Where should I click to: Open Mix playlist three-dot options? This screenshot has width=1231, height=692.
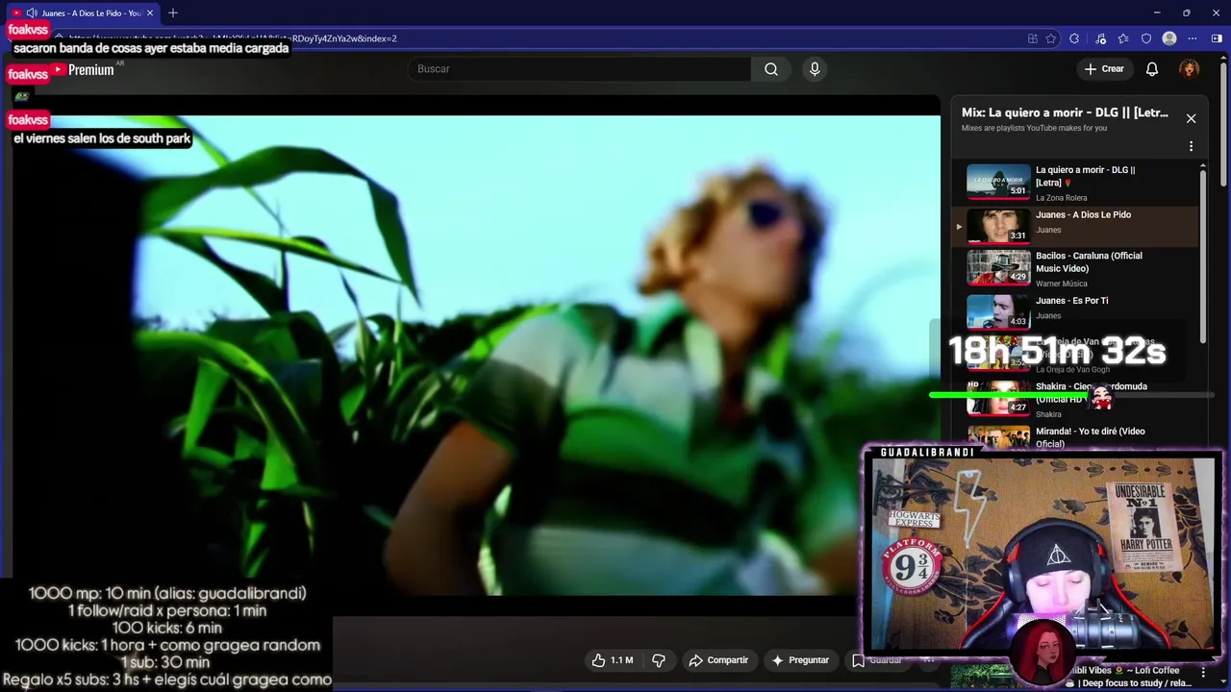pos(1191,147)
